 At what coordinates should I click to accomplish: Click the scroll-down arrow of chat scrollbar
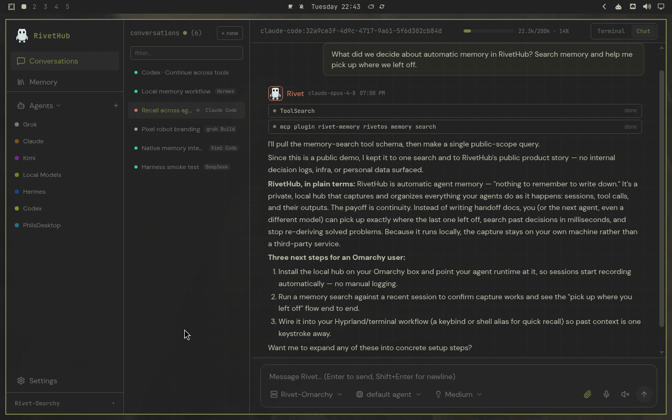click(661, 353)
